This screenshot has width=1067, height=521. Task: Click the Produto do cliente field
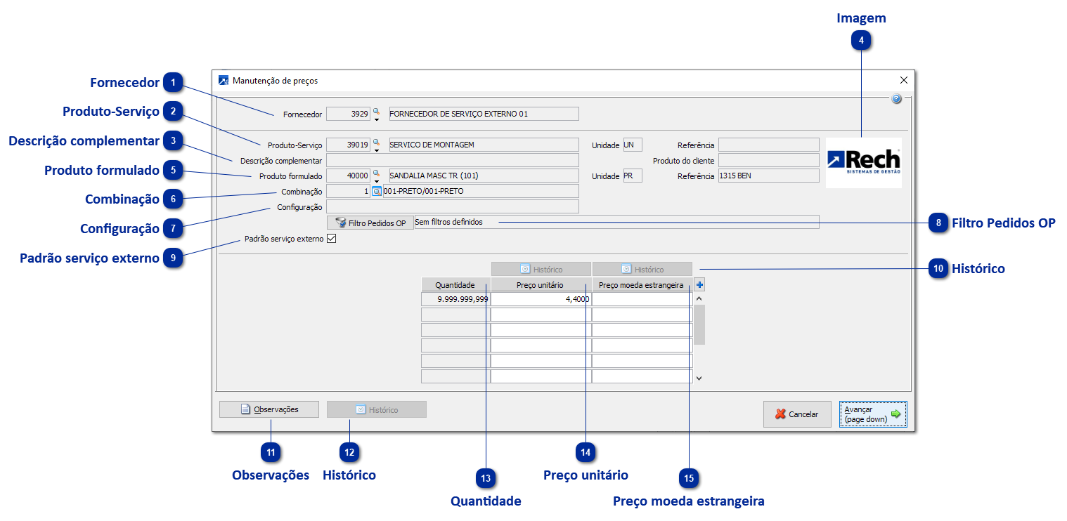(769, 160)
